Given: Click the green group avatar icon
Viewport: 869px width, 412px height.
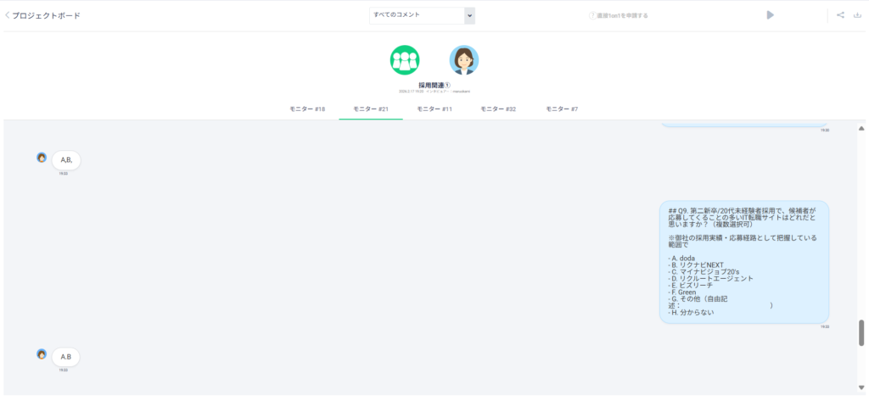Looking at the screenshot, I should pos(405,60).
